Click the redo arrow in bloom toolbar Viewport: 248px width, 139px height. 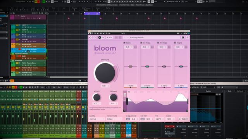point(95,37)
